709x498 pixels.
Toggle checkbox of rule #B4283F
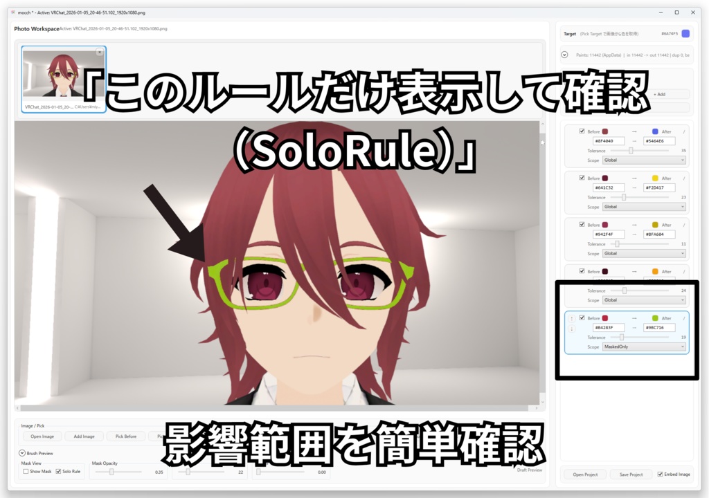[582, 317]
